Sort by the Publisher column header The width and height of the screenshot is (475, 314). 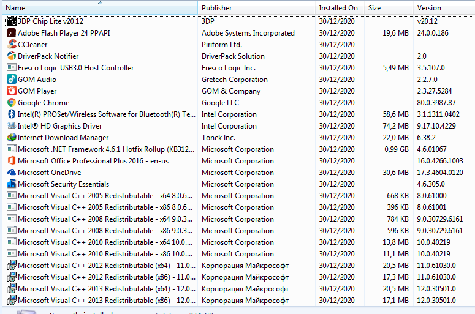pyautogui.click(x=256, y=8)
